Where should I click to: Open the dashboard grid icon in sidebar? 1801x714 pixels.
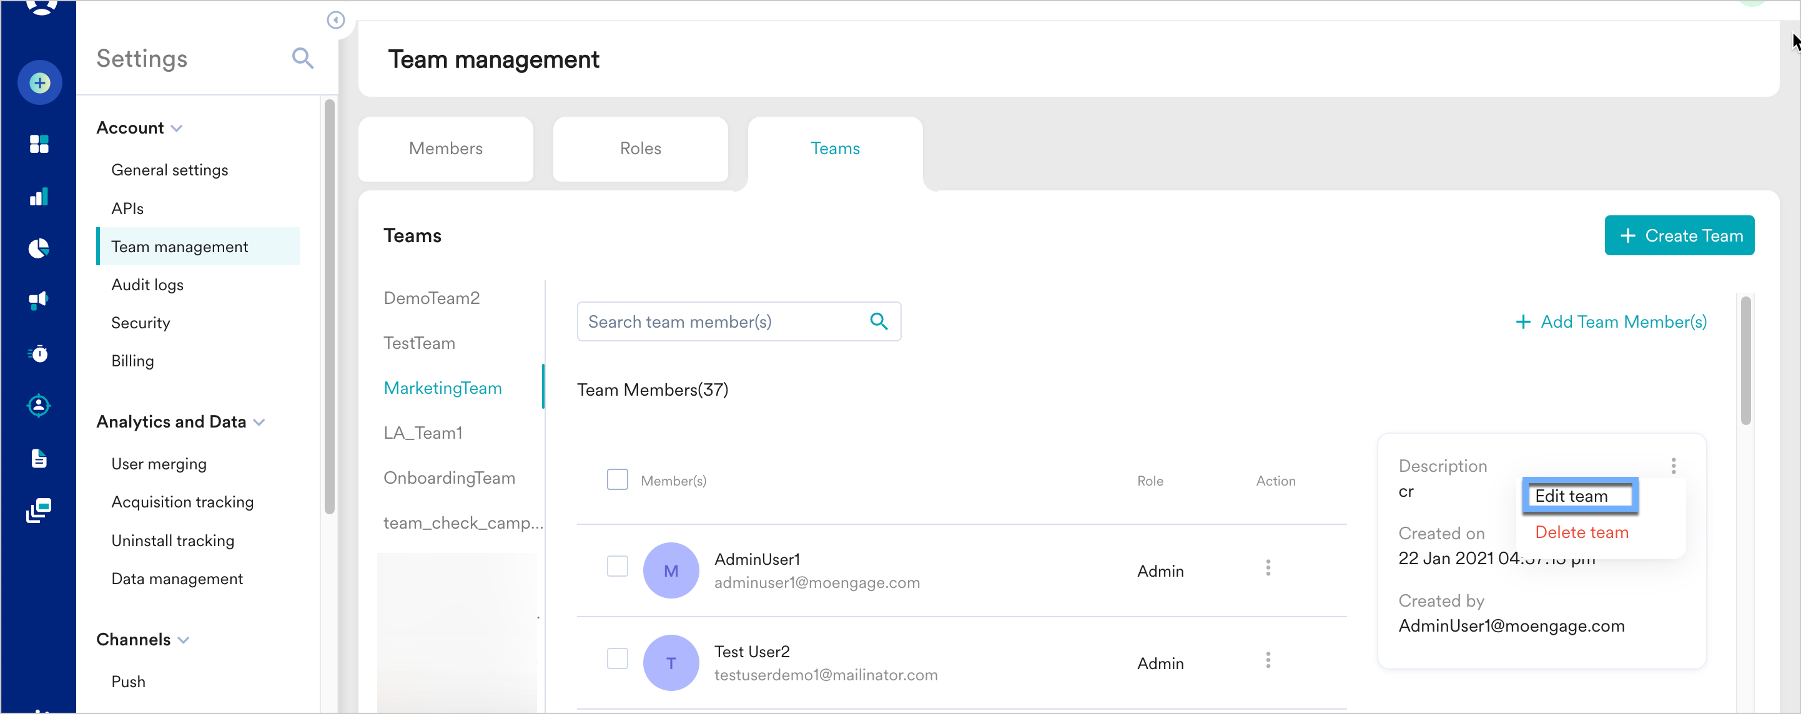39,144
